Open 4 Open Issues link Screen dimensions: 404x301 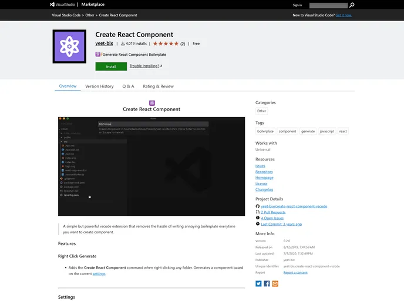272,218
